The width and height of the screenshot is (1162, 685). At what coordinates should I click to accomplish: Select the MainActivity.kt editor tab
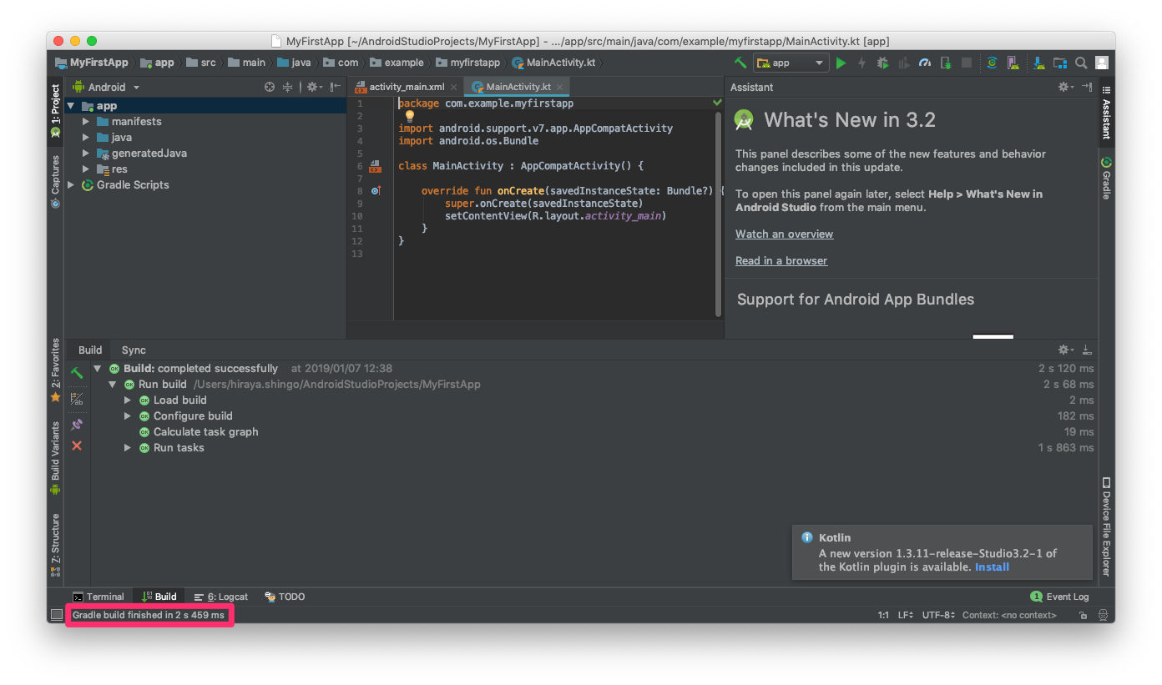[x=518, y=87]
